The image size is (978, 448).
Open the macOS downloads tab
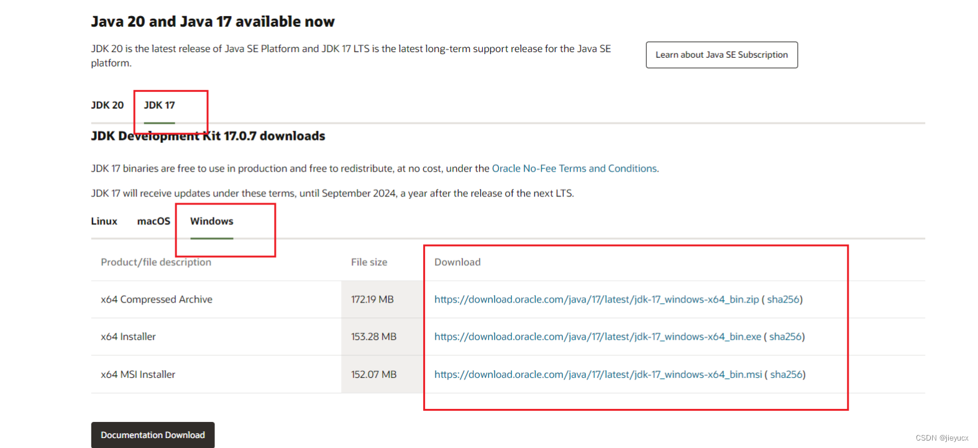pyautogui.click(x=153, y=221)
